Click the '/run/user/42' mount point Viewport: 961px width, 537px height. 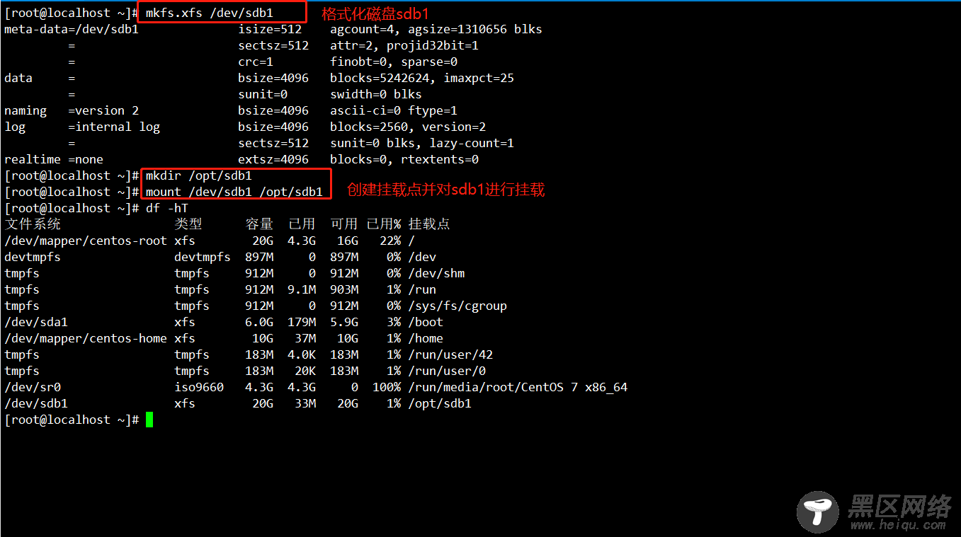click(450, 354)
